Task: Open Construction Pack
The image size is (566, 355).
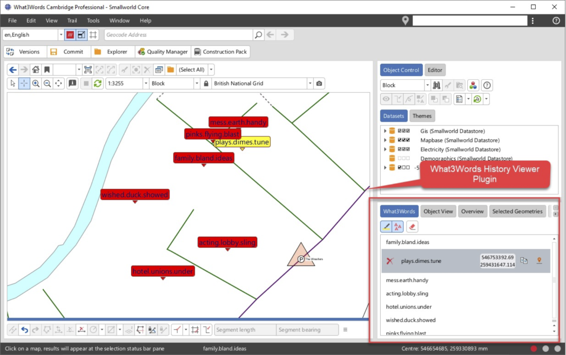Action: click(221, 51)
